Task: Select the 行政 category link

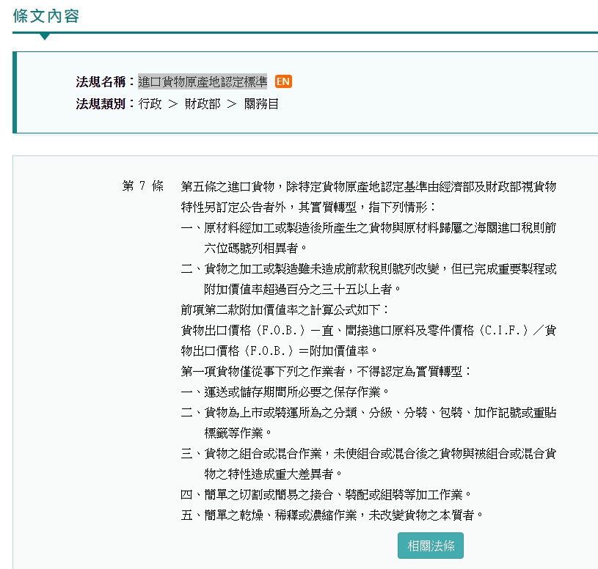Action: click(150, 103)
